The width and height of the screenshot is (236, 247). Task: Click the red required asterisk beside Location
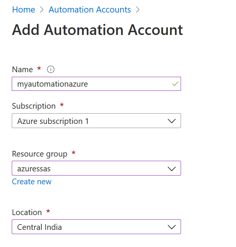click(48, 212)
